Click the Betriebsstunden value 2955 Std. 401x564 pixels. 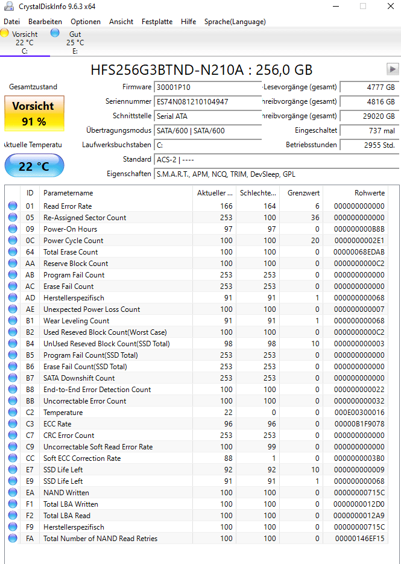pyautogui.click(x=370, y=145)
